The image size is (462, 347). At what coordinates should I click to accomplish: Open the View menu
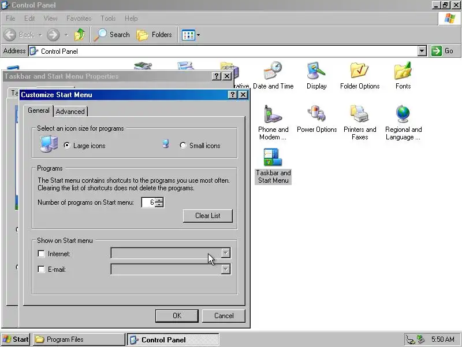[50, 19]
